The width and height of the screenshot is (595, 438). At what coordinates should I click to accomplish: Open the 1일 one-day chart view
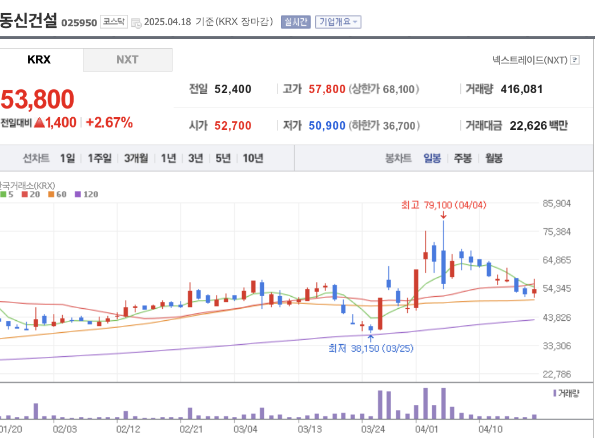tap(66, 158)
